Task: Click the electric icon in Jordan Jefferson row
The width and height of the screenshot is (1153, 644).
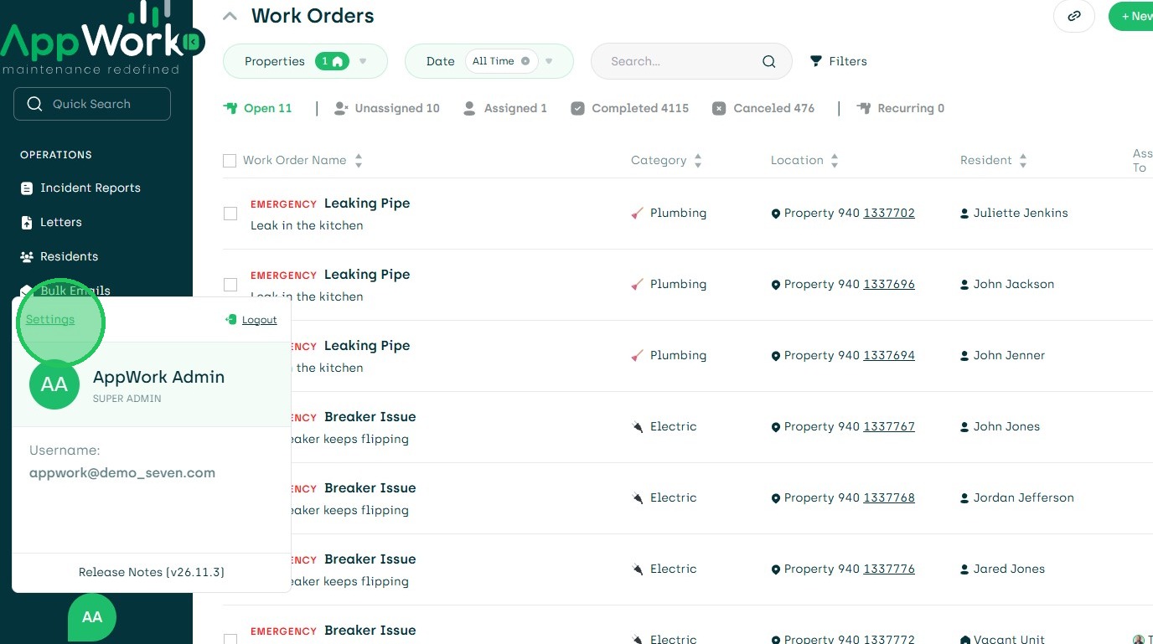Action: tap(638, 498)
